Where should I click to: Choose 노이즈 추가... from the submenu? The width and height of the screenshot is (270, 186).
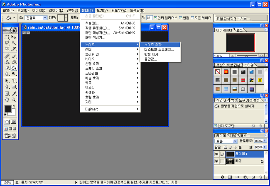pyautogui.click(x=160, y=45)
